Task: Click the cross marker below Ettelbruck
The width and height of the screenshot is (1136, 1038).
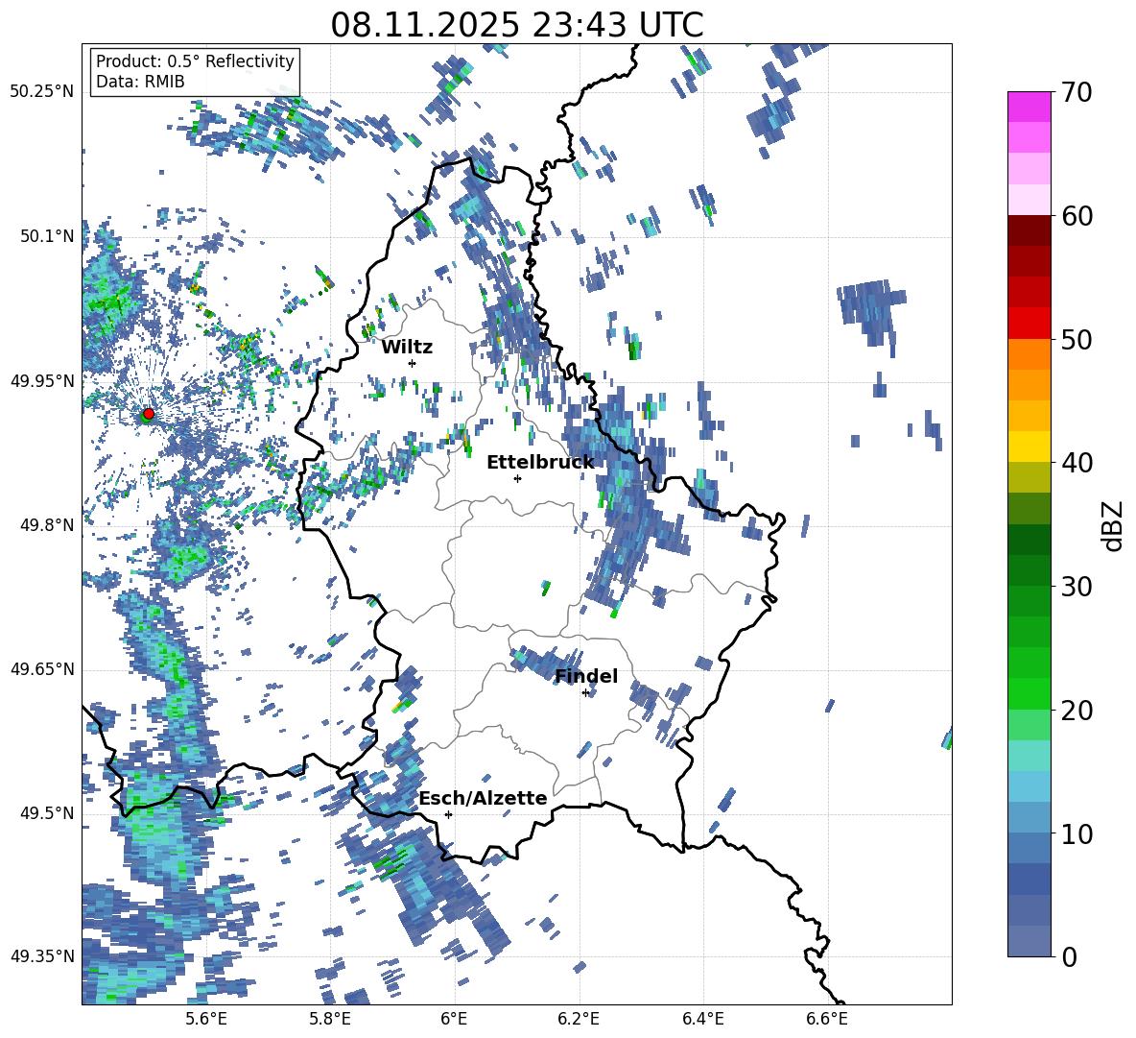Action: point(517,478)
